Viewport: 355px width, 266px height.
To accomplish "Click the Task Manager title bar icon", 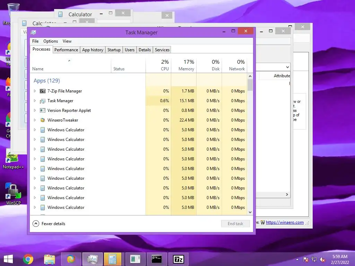I will 33,32.
